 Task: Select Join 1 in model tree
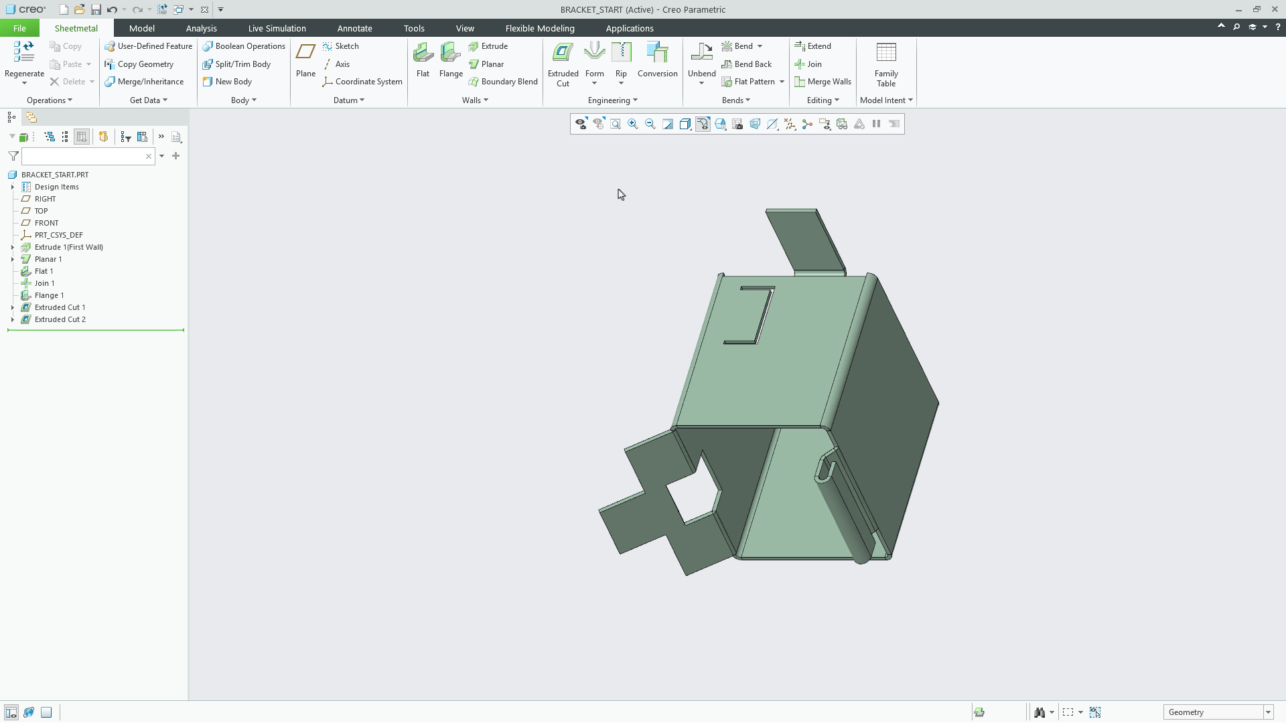[x=44, y=283]
